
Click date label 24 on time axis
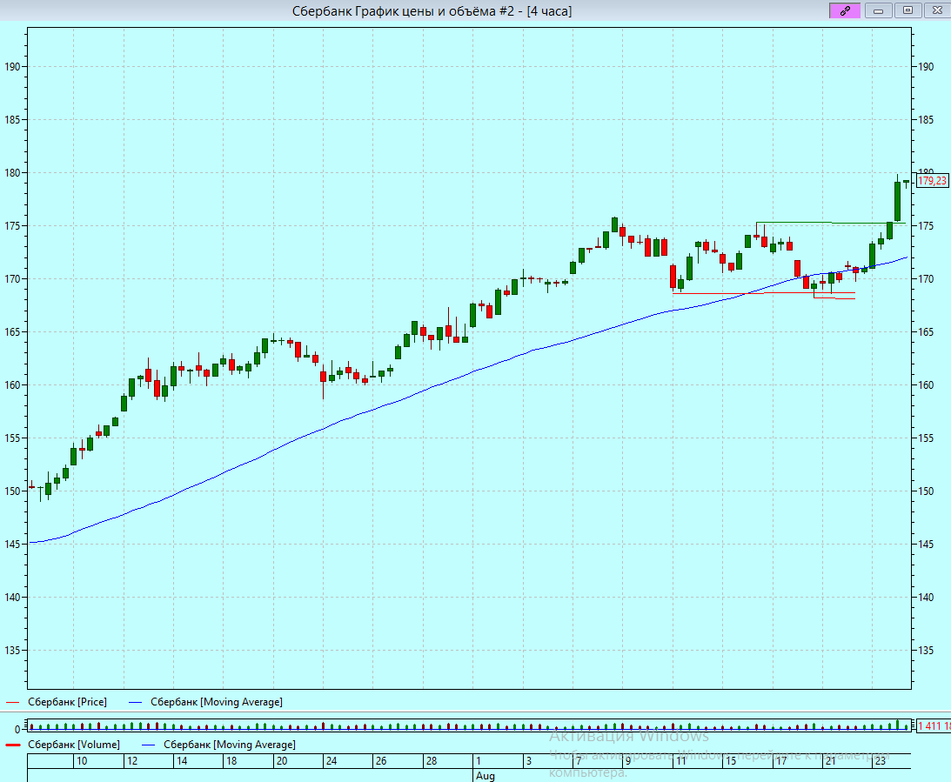click(x=332, y=761)
